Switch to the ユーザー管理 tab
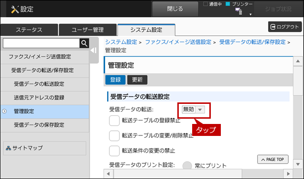This screenshot has width=304, height=179. [87, 30]
